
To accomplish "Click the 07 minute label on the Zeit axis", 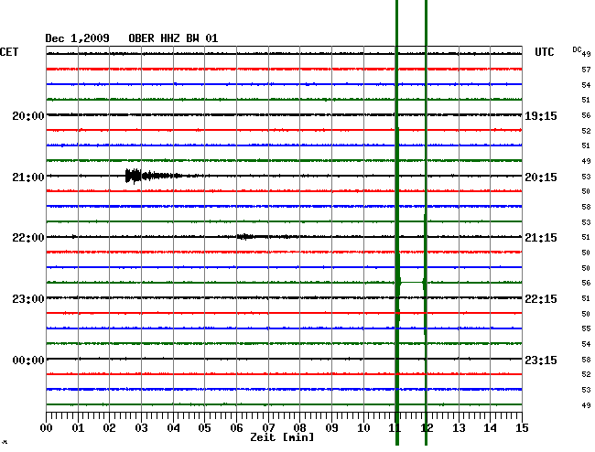I will click(x=268, y=428).
